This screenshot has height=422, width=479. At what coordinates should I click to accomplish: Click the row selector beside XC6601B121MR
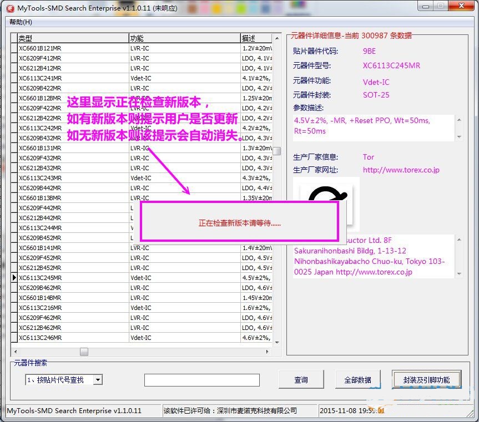tap(14, 48)
